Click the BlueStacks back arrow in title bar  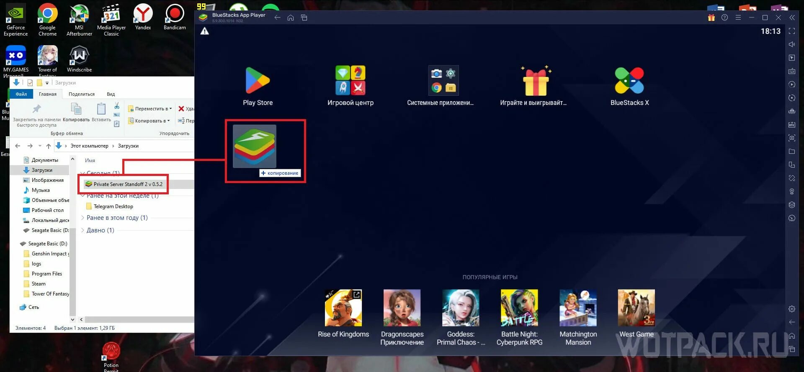(x=277, y=18)
